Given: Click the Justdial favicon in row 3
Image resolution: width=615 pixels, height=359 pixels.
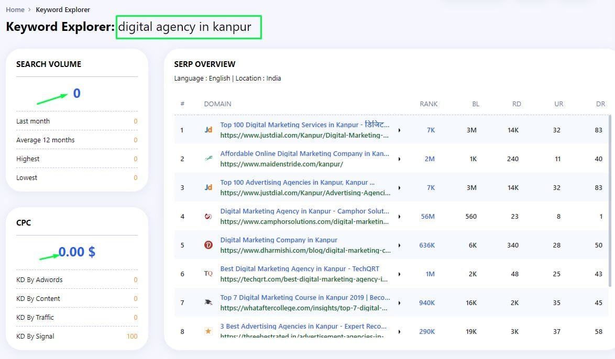Looking at the screenshot, I should click(208, 187).
